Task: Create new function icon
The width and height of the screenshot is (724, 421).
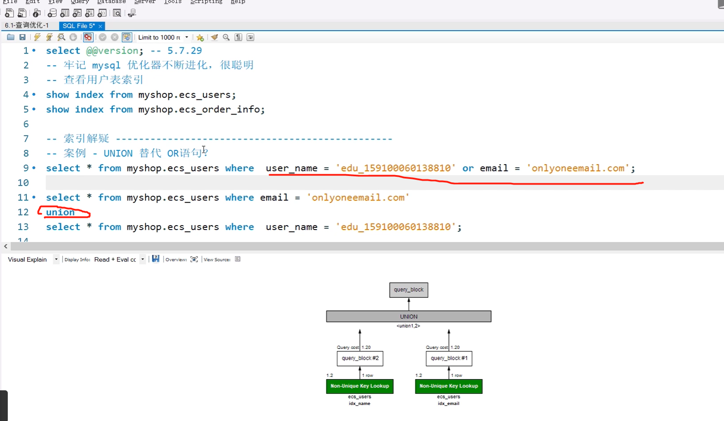Action: (x=102, y=13)
